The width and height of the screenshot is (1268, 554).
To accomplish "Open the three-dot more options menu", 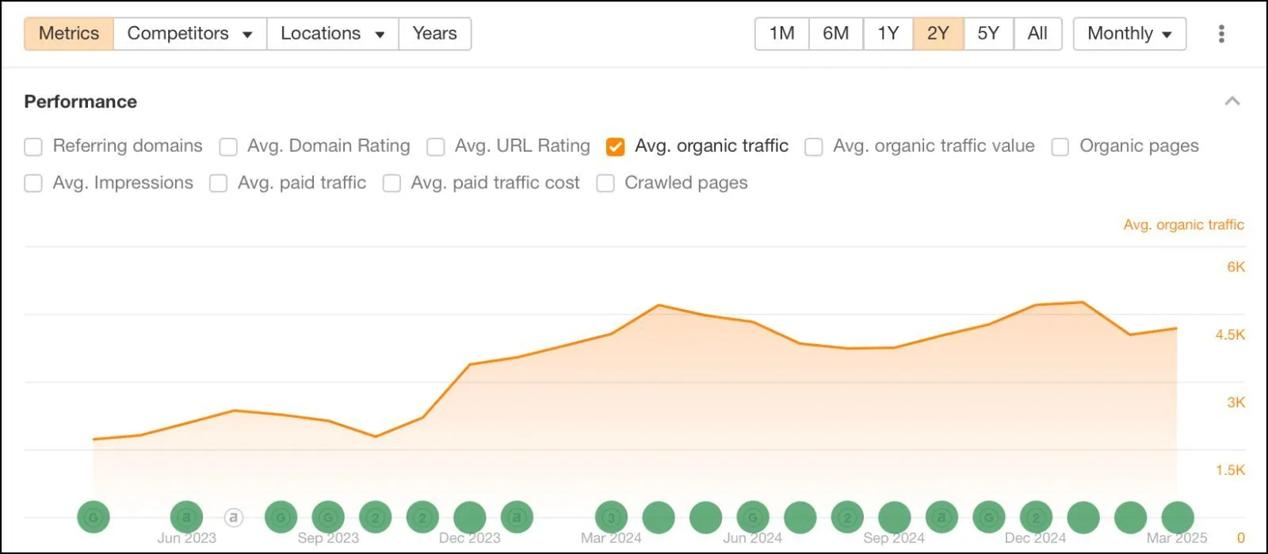I will (1221, 33).
